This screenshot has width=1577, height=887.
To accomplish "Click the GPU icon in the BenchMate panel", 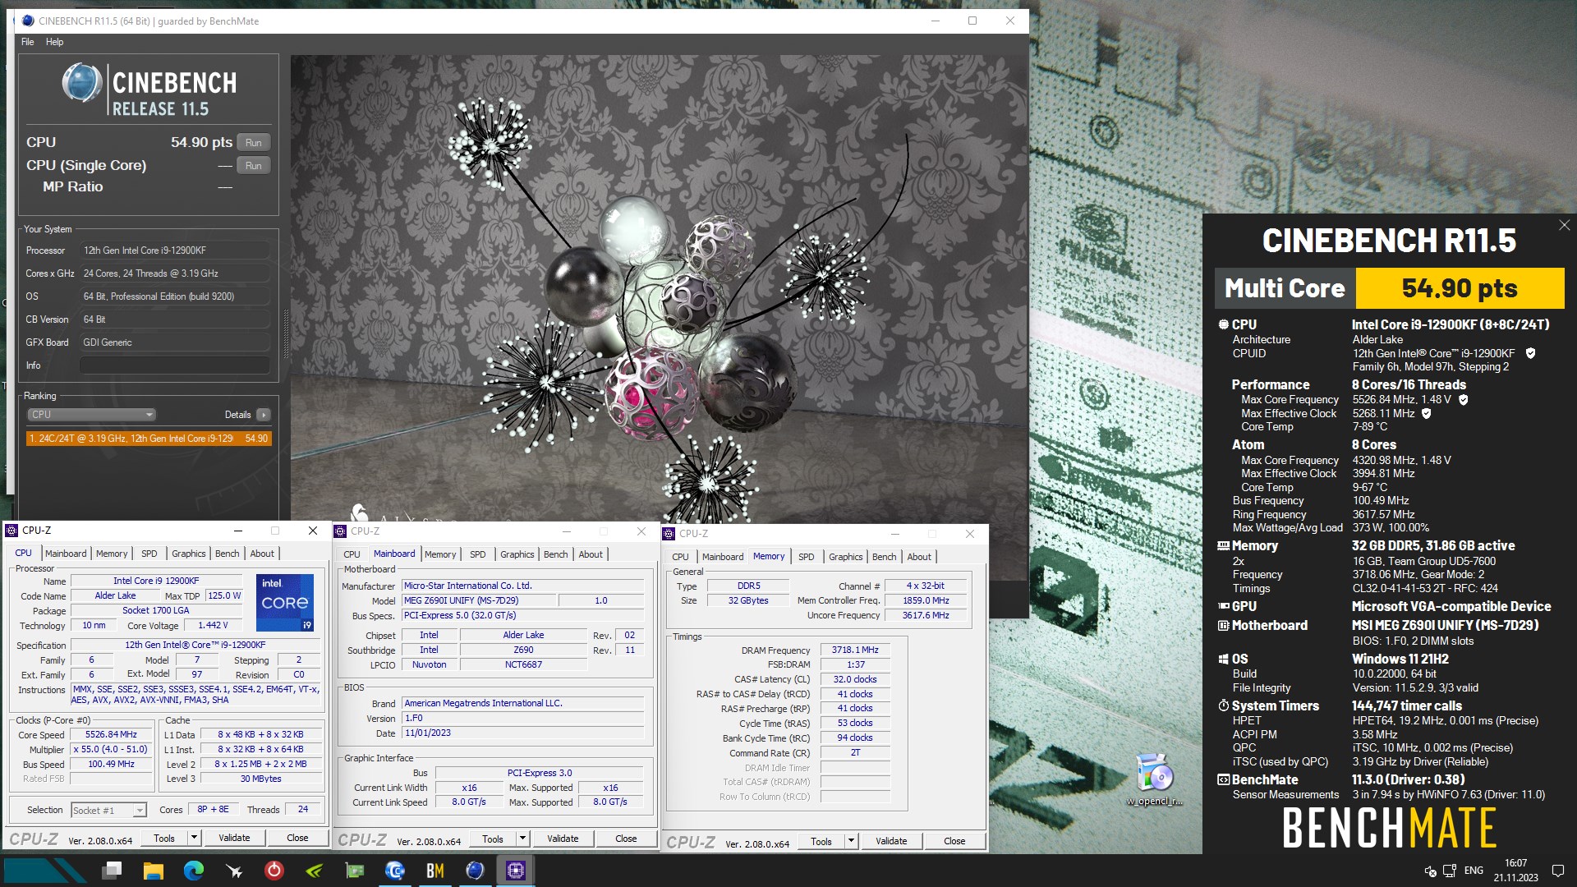I will click(1223, 606).
